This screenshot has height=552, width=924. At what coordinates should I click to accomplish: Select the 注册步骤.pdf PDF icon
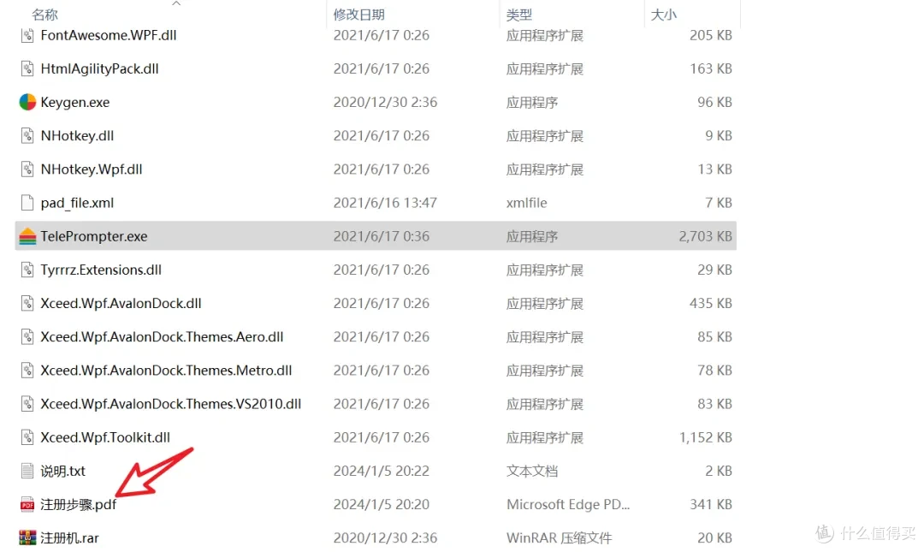coord(27,505)
